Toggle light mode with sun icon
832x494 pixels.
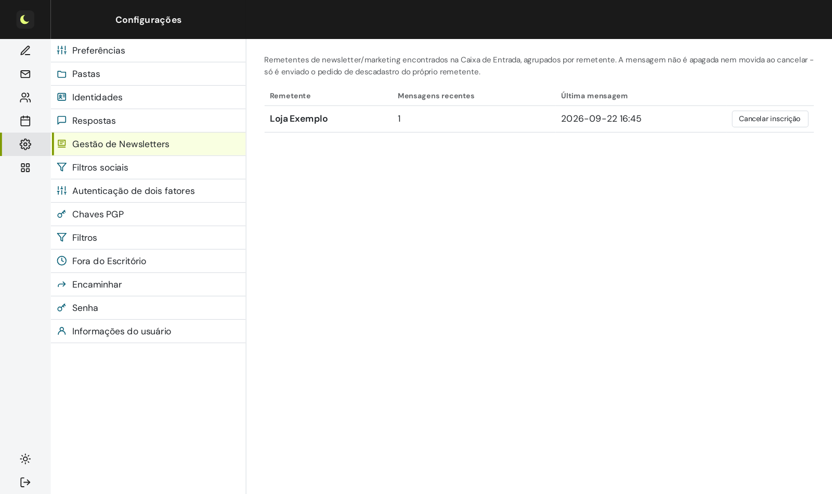(25, 459)
